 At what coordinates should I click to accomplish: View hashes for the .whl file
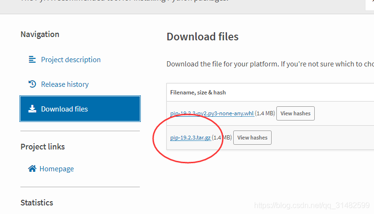coord(295,113)
